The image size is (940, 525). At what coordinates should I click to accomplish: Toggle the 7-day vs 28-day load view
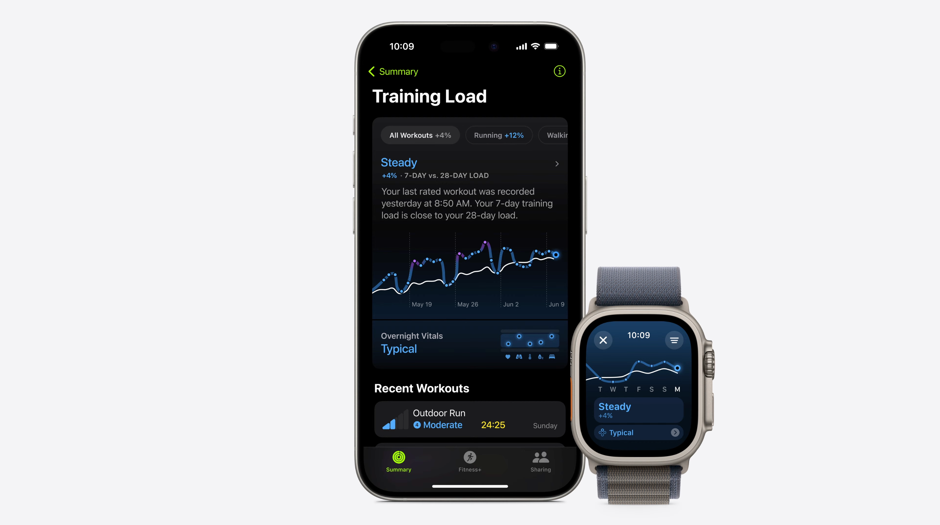[447, 176]
